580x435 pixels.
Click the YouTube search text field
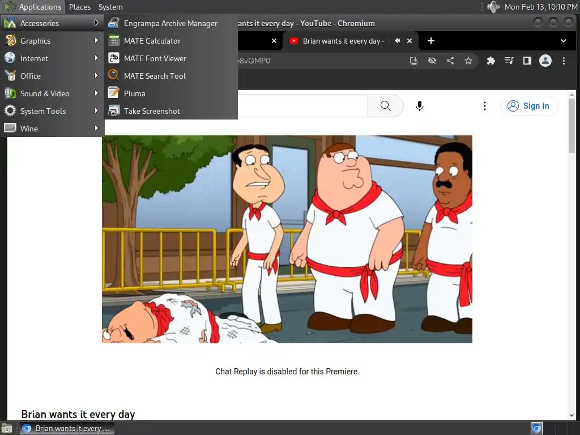tap(302, 106)
